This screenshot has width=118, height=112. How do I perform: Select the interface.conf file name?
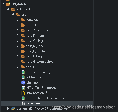[x=37, y=93]
